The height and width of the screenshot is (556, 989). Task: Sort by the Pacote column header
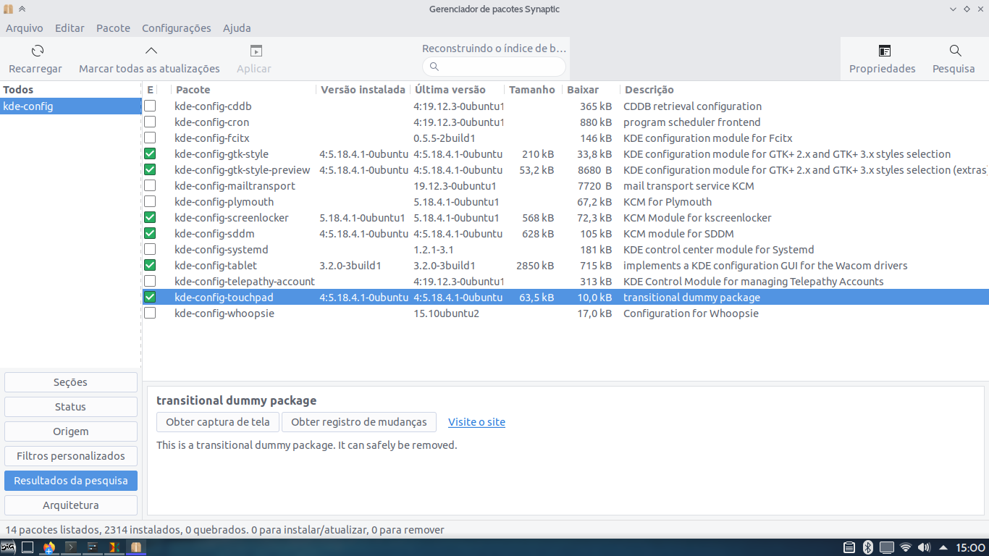click(x=244, y=90)
